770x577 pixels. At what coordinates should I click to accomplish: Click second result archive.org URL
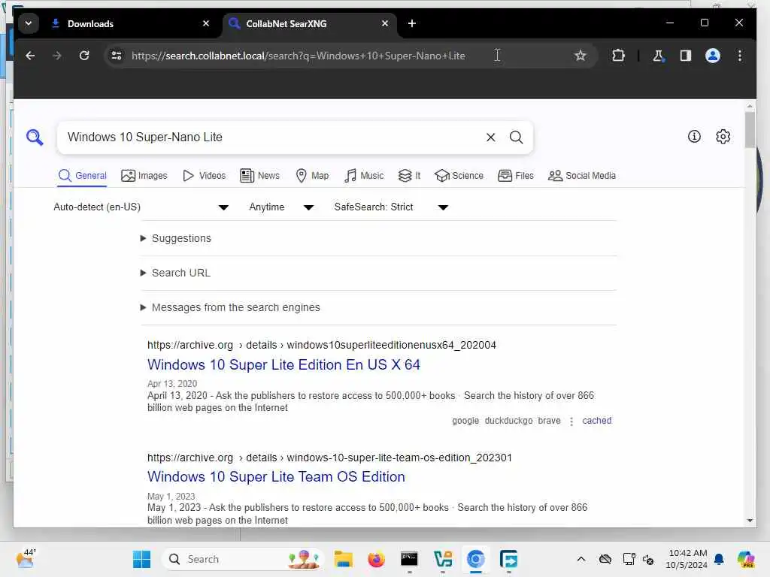pos(329,458)
